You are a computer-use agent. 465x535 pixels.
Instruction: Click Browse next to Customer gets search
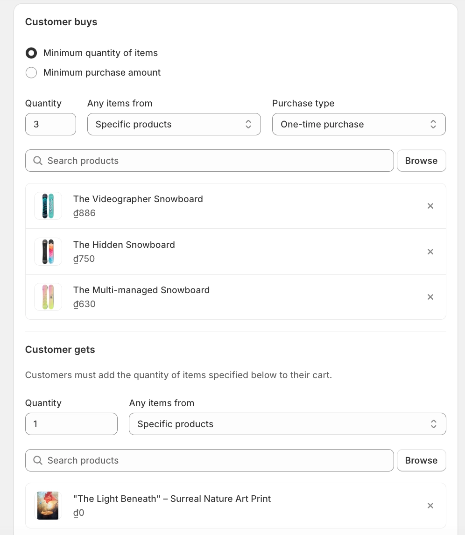[x=421, y=460]
